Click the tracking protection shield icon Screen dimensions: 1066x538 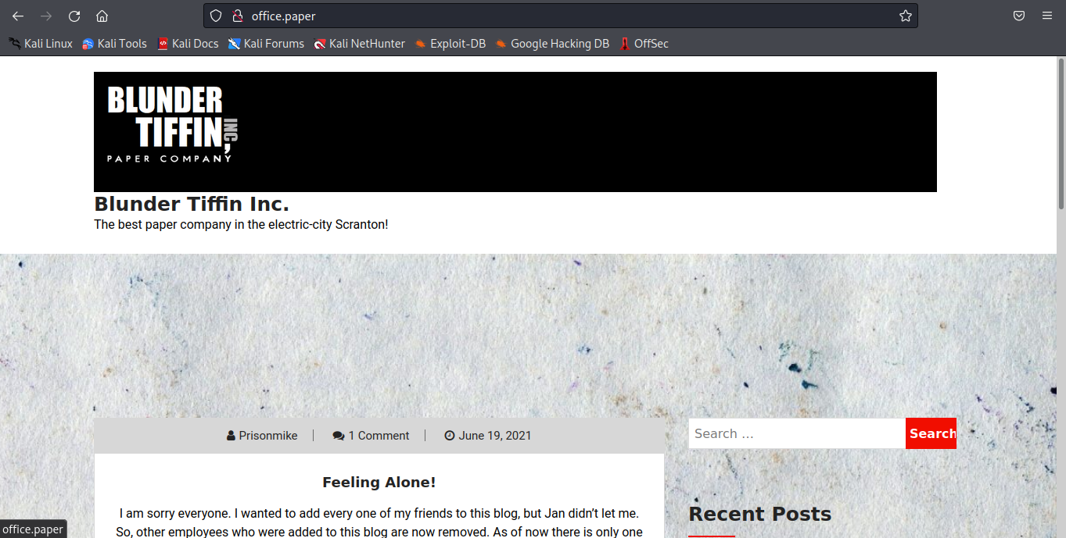(x=217, y=16)
